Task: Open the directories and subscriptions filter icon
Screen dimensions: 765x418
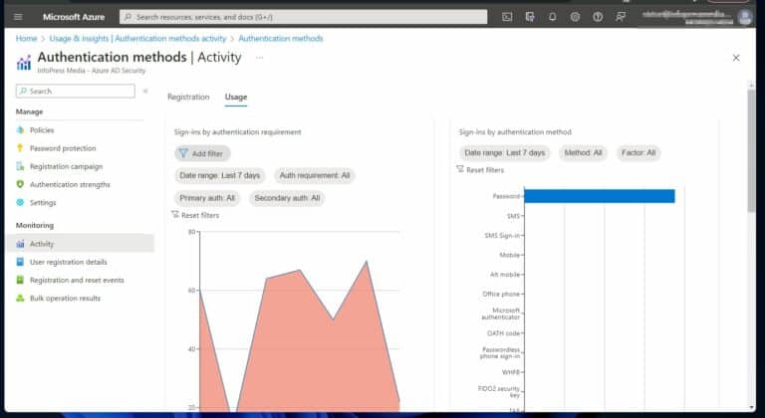Action: (x=530, y=17)
